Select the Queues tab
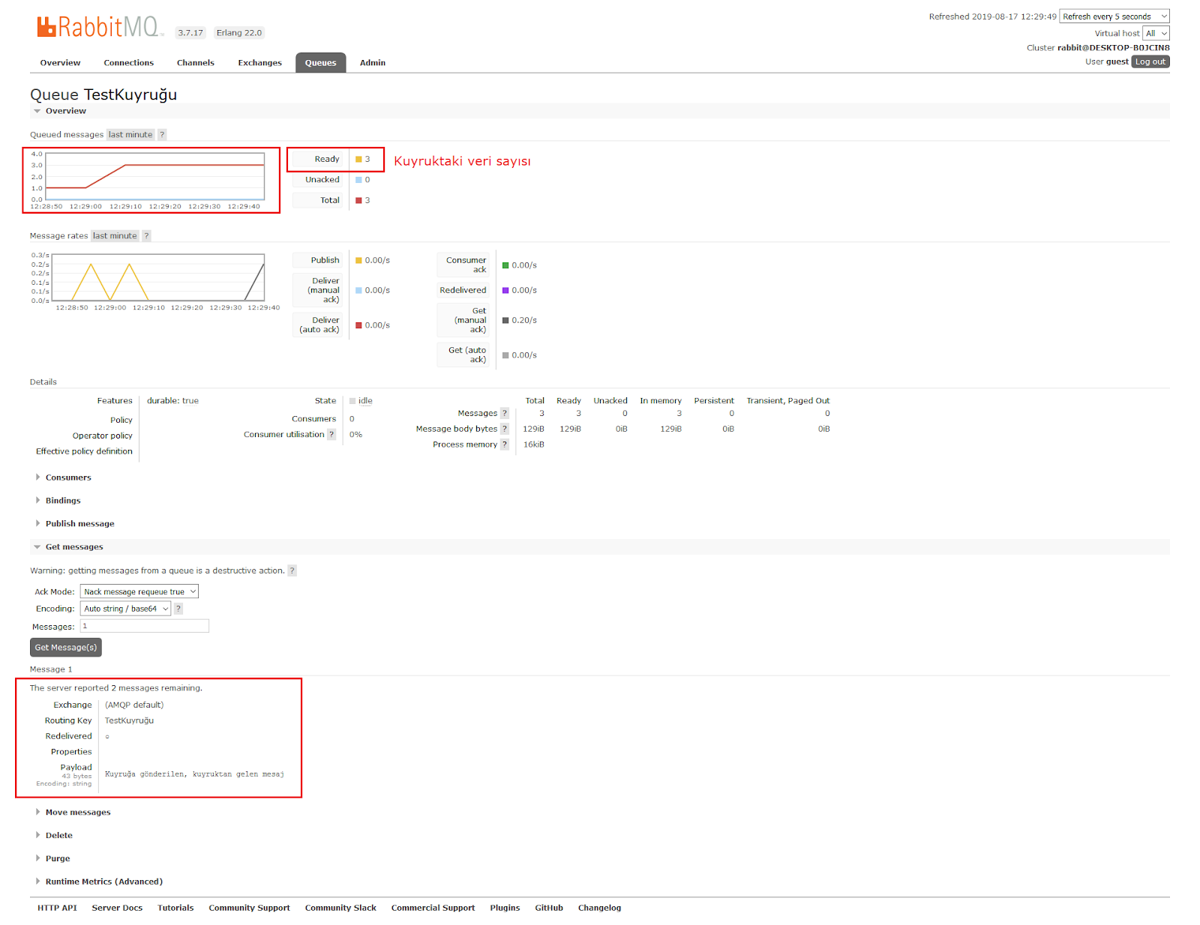The width and height of the screenshot is (1200, 925). pyautogui.click(x=321, y=63)
